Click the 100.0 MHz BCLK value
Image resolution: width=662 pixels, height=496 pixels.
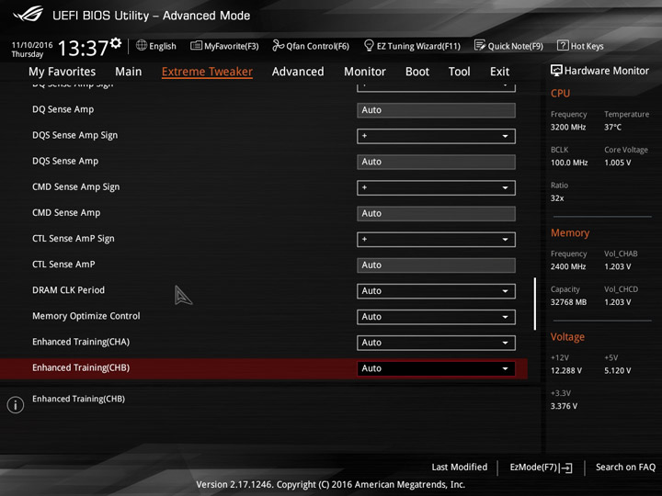tap(569, 163)
